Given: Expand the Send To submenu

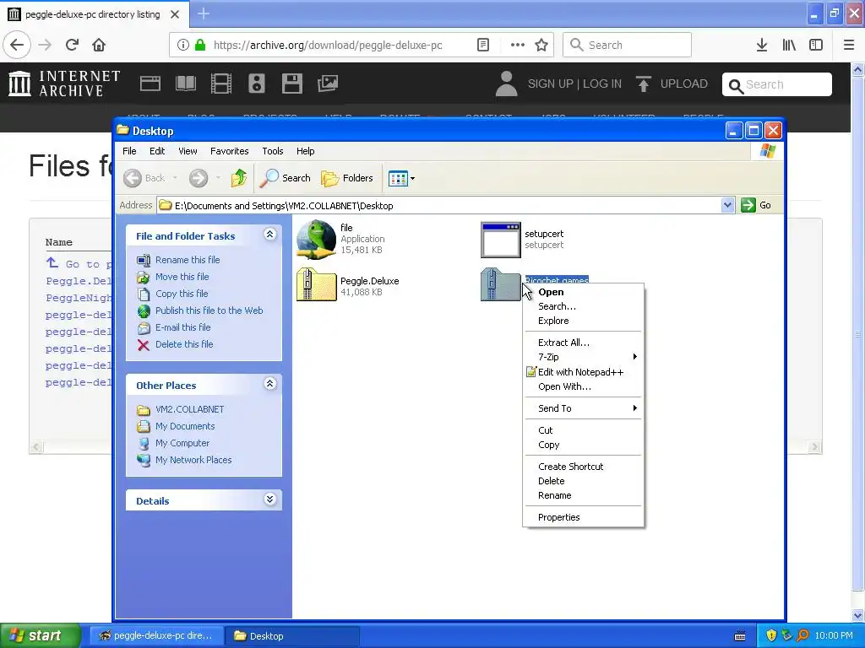Looking at the screenshot, I should (583, 408).
